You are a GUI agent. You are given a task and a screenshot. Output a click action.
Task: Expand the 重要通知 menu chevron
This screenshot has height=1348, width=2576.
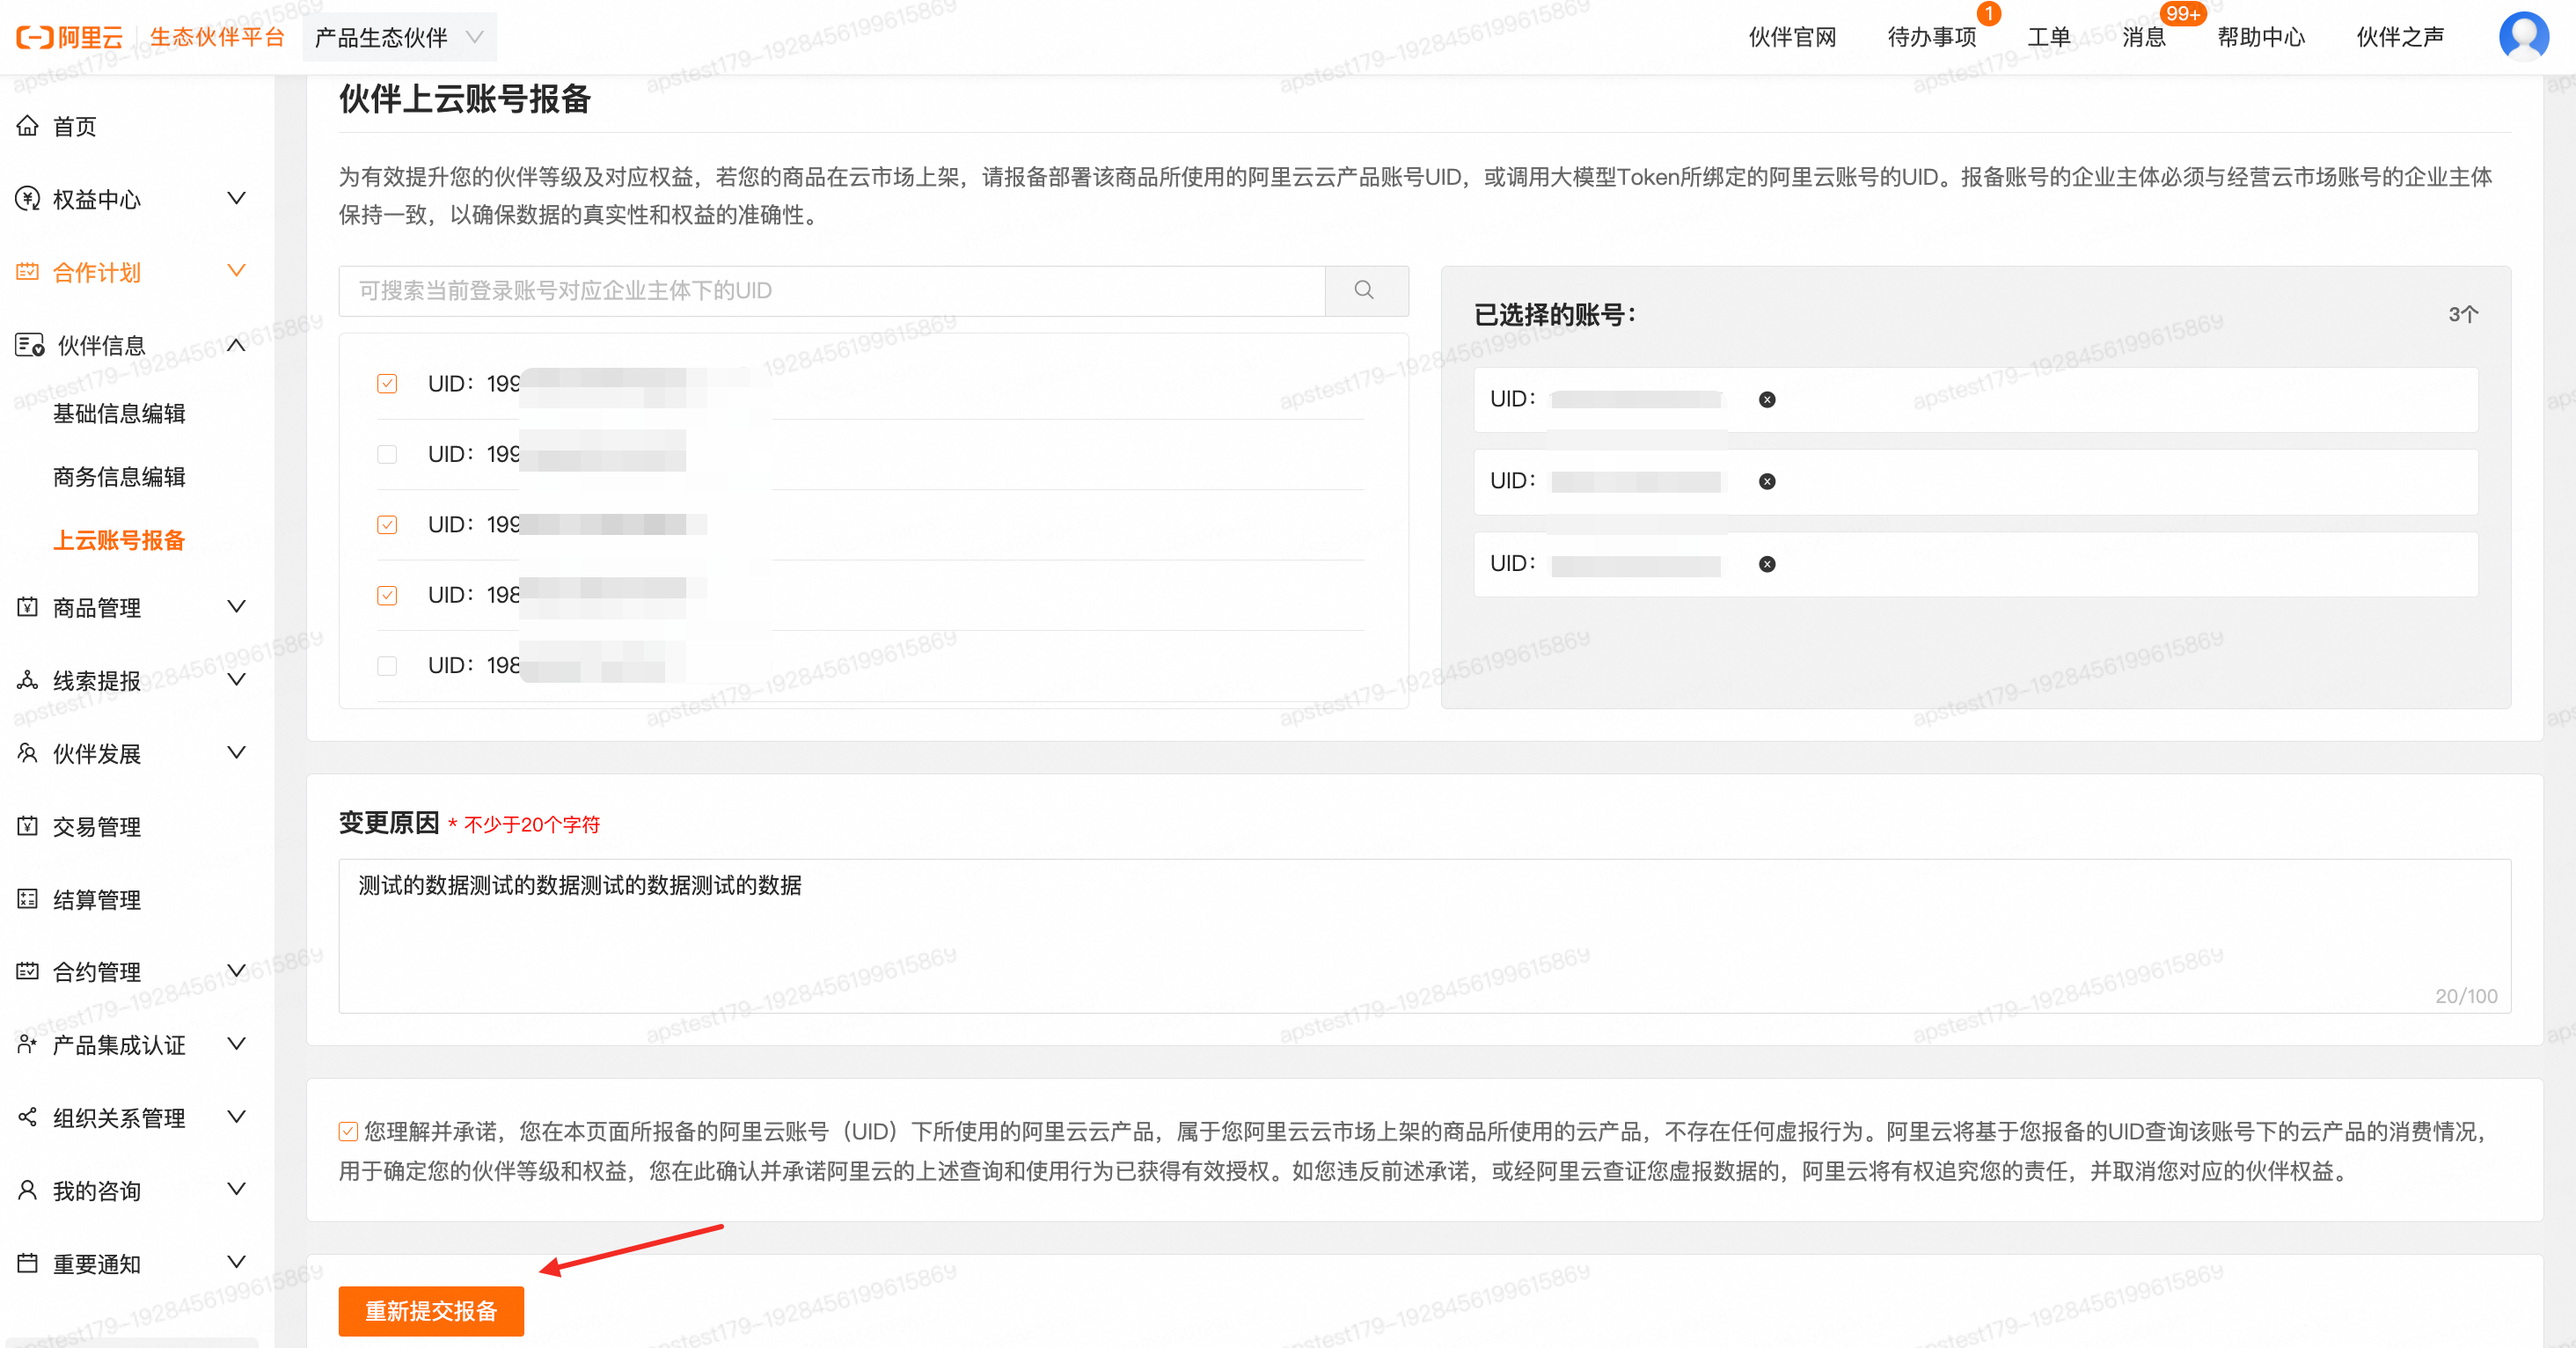pos(237,1262)
